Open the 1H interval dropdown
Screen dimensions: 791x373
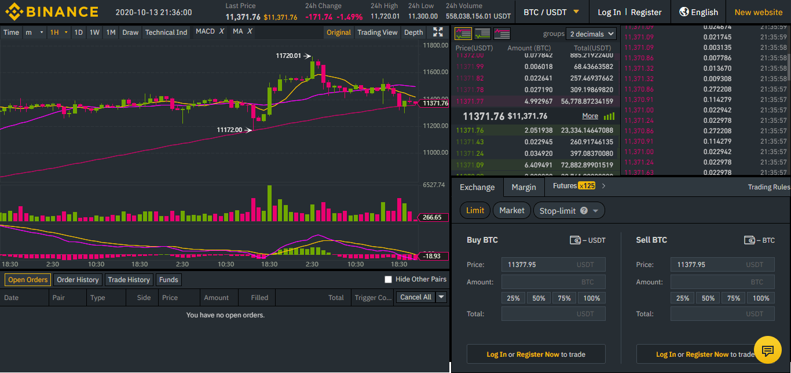59,32
